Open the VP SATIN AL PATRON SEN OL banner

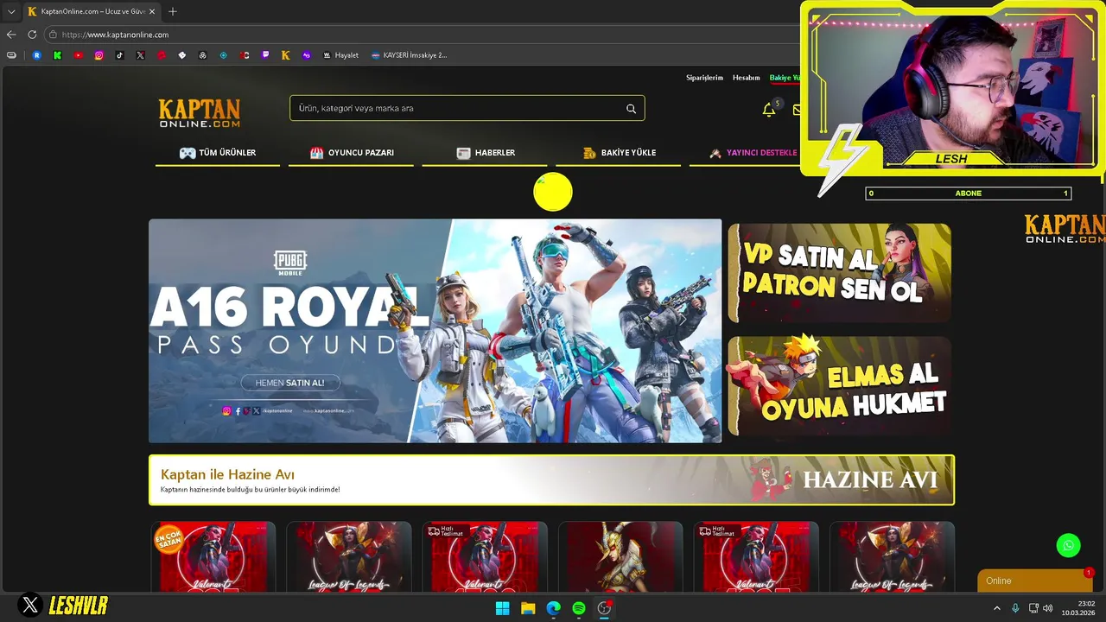tap(839, 273)
